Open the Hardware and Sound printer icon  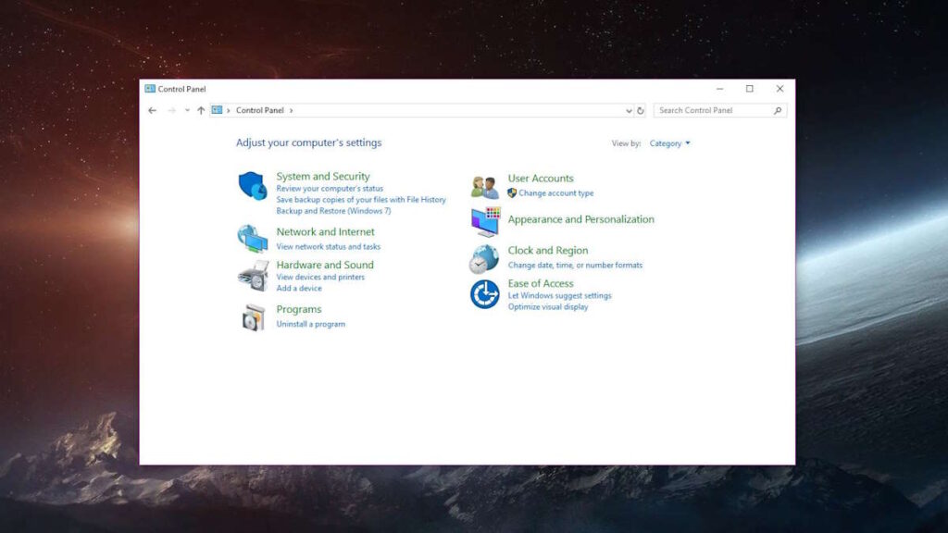pyautogui.click(x=253, y=276)
